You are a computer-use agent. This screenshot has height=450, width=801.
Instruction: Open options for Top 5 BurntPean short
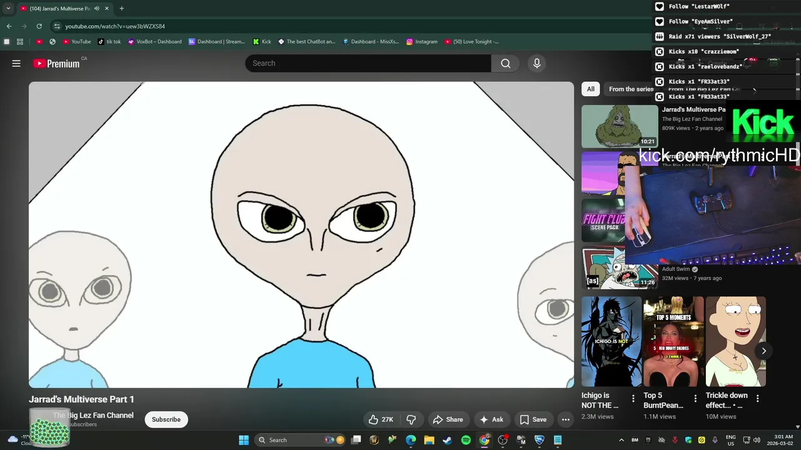695,398
